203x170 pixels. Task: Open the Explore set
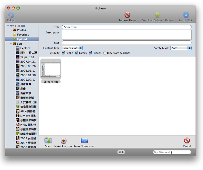22,48
